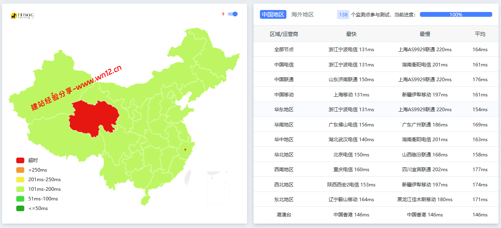Click 陕西西安2电信 153ms cell
Screen dimensions: 501x228
click(351, 185)
